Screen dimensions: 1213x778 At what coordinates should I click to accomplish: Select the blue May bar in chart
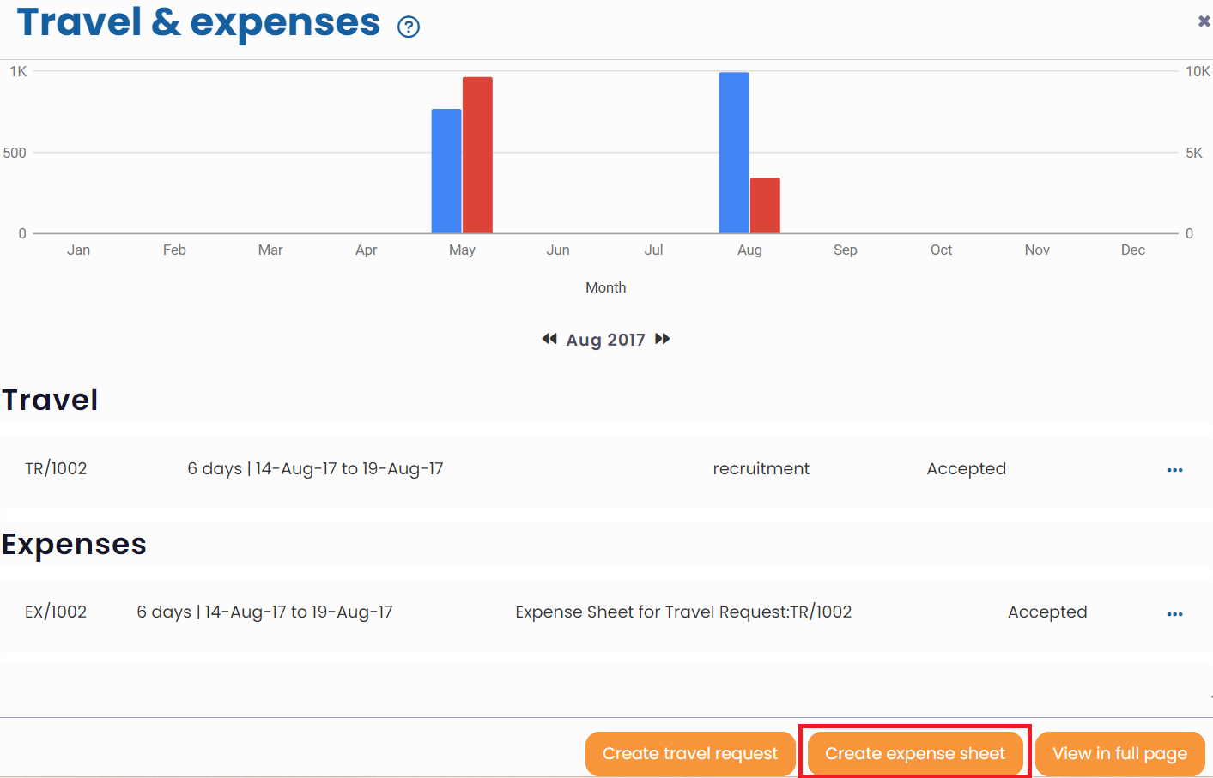[x=446, y=172]
